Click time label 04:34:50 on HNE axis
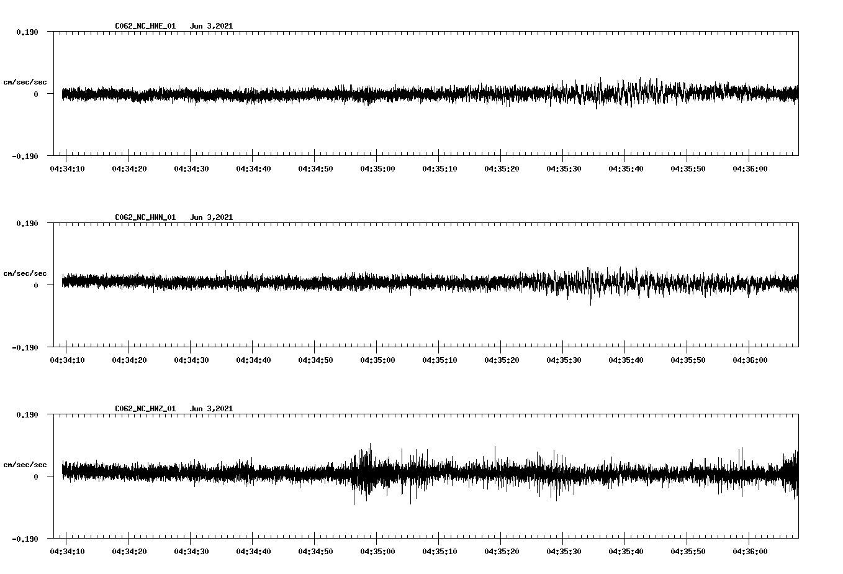 (315, 169)
